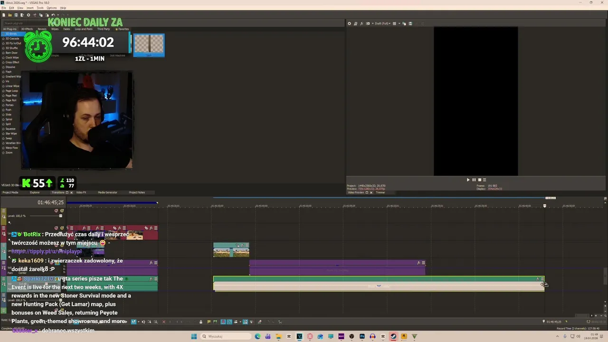Select the highlighted transition preset thumbnail
Screen dimensions: 608x342
[149, 45]
